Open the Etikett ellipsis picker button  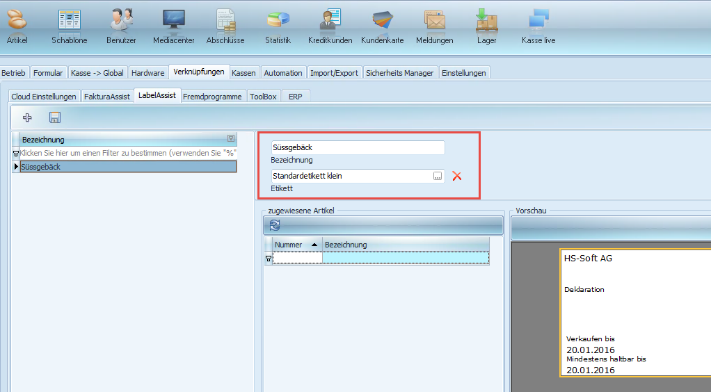pyautogui.click(x=438, y=177)
